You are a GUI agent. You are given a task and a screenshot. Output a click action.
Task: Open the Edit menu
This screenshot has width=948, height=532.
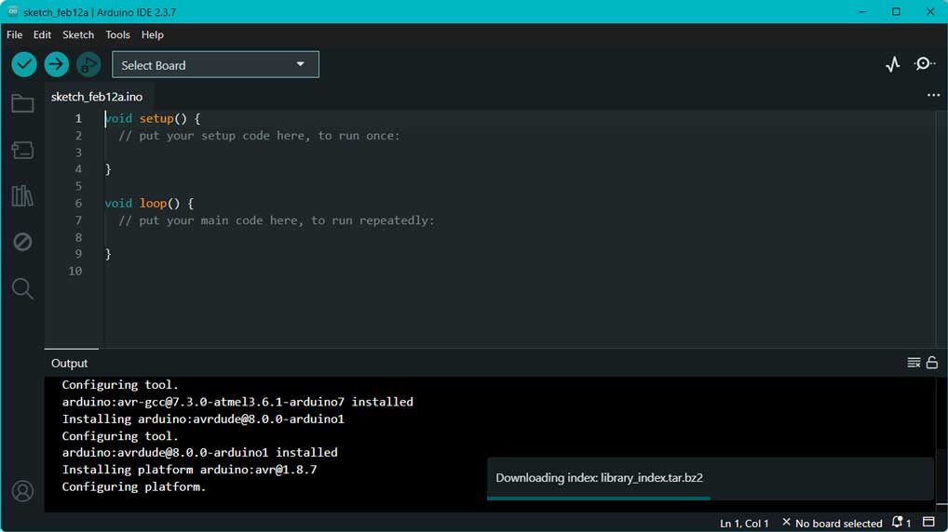point(42,35)
